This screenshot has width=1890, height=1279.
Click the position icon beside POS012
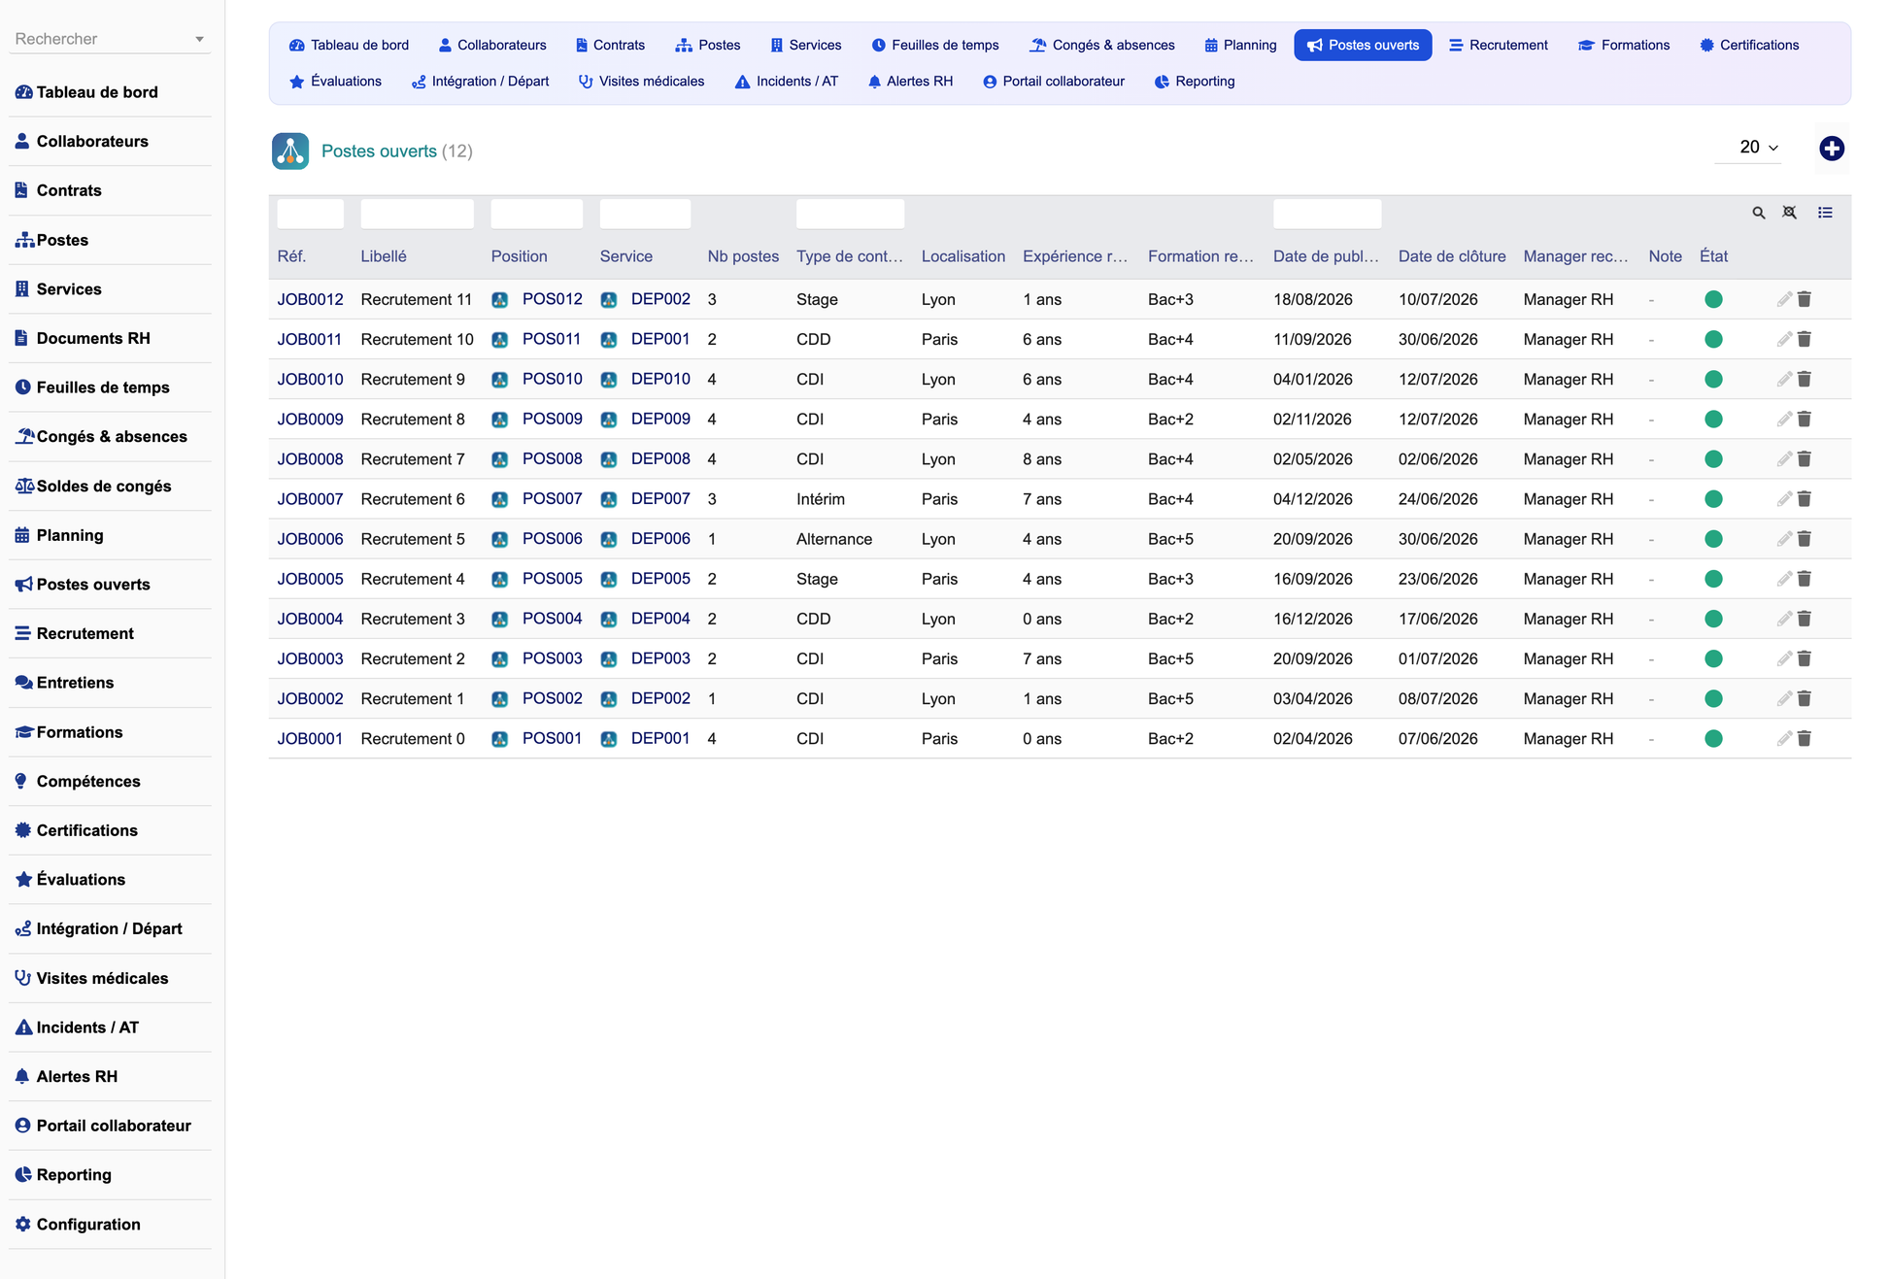(499, 299)
